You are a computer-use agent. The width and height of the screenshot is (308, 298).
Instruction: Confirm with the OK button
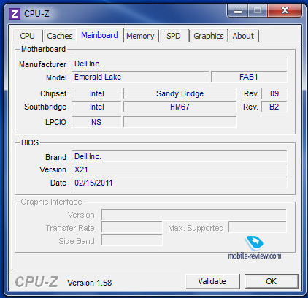271,281
